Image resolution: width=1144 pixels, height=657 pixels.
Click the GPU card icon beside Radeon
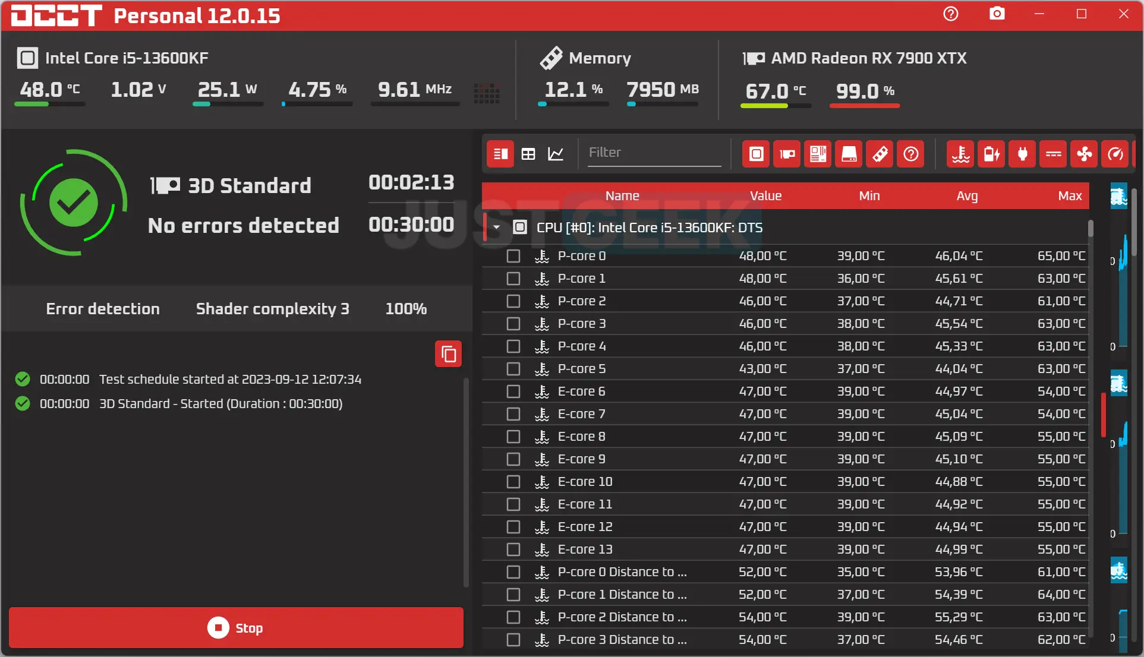pyautogui.click(x=754, y=58)
